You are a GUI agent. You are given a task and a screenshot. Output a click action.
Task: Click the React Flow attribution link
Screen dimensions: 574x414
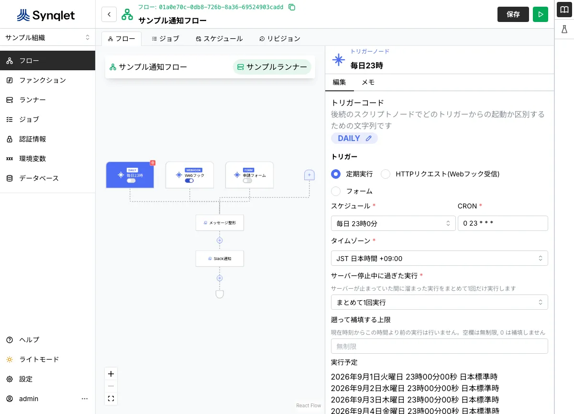[x=309, y=405]
